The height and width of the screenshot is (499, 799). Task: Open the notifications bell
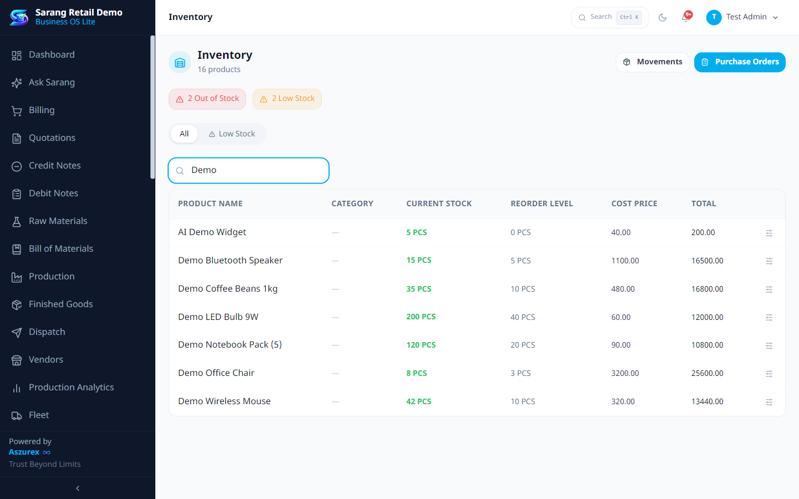(x=686, y=17)
